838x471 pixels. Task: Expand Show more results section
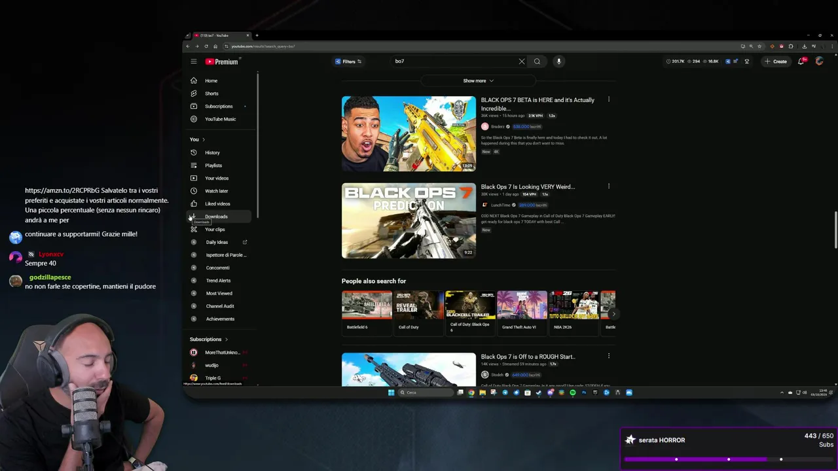coord(478,80)
